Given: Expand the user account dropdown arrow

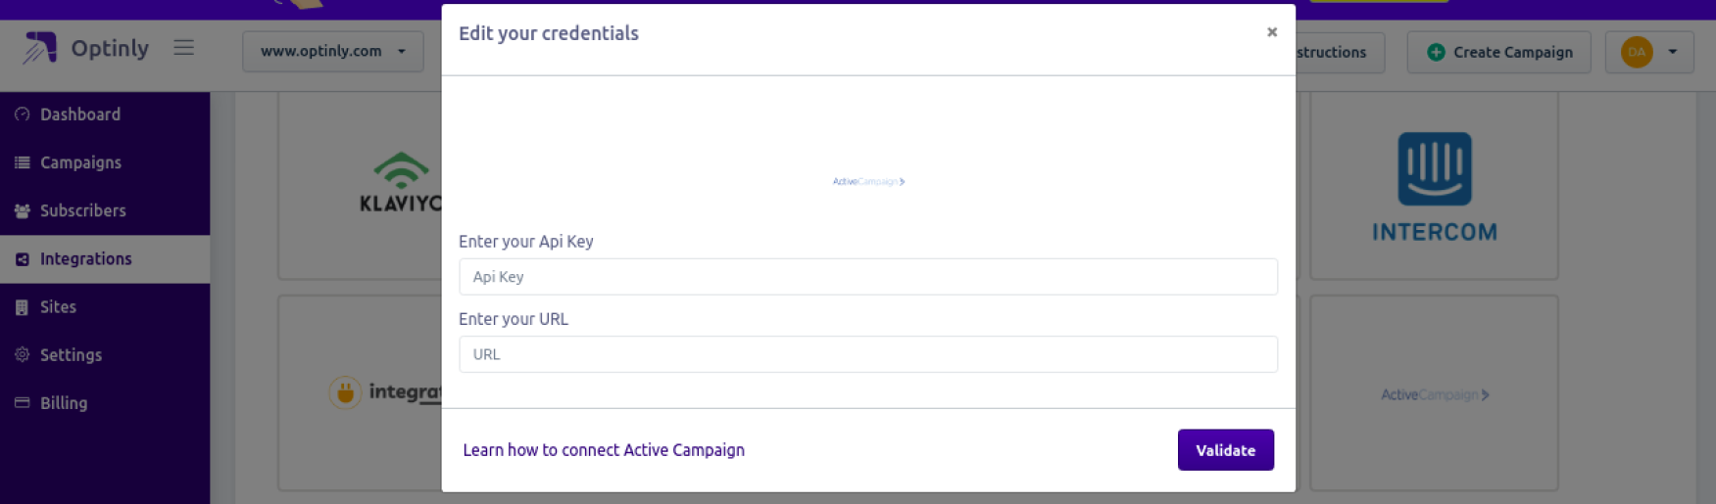Looking at the screenshot, I should pyautogui.click(x=1673, y=52).
